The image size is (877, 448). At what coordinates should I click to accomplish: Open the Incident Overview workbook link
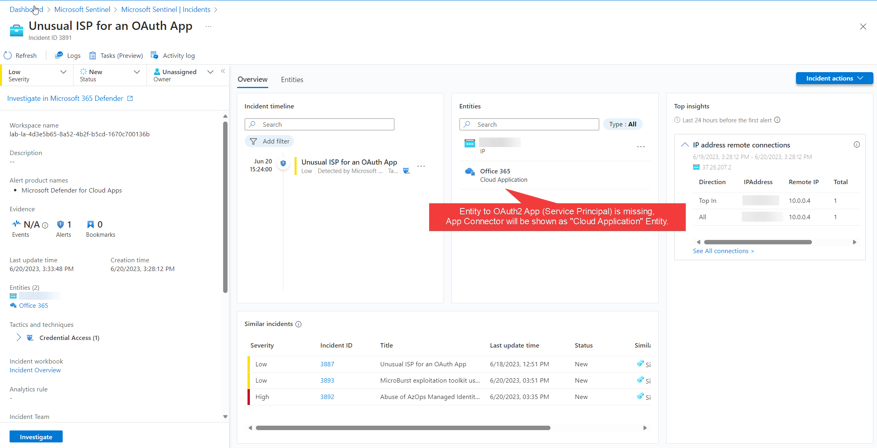pyautogui.click(x=35, y=370)
